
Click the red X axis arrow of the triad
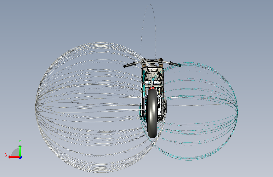click(x=14, y=157)
